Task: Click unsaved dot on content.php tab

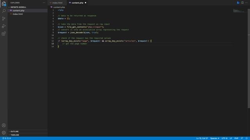Action: pos(86,3)
